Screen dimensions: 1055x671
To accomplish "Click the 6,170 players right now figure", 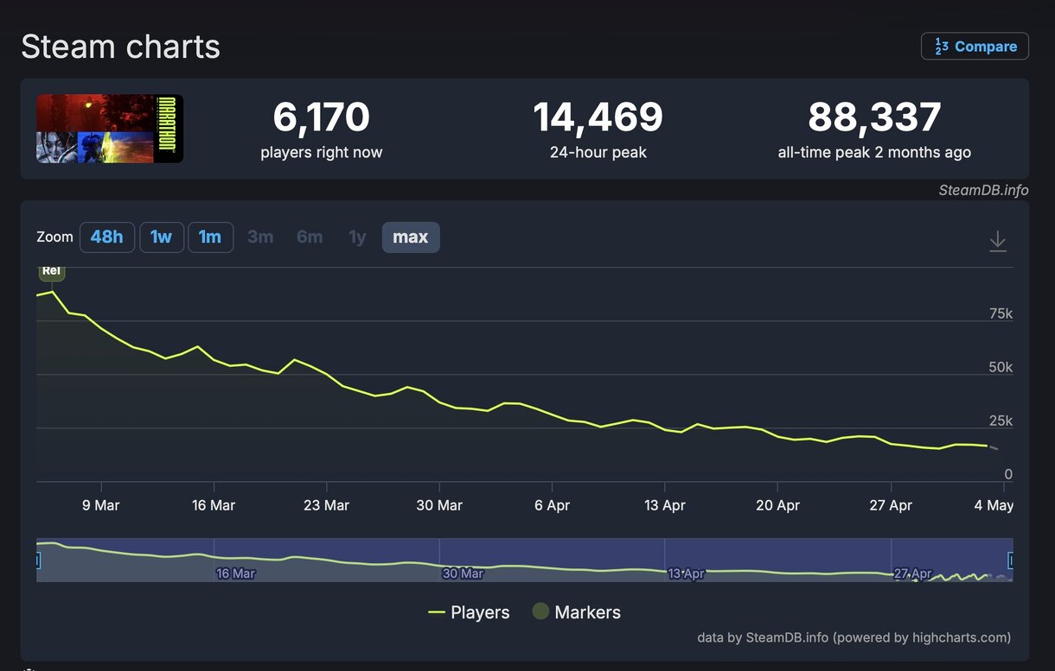I will click(x=322, y=117).
